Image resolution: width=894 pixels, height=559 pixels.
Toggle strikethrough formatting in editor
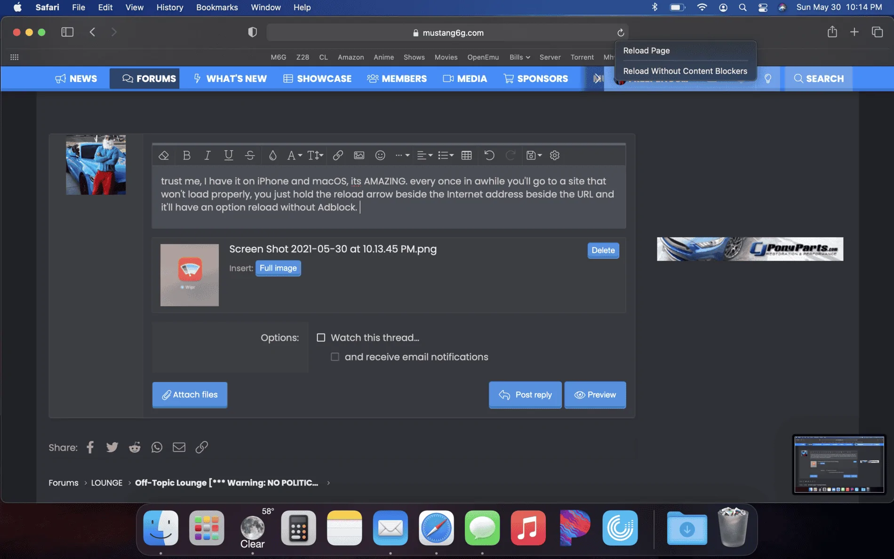[250, 155]
